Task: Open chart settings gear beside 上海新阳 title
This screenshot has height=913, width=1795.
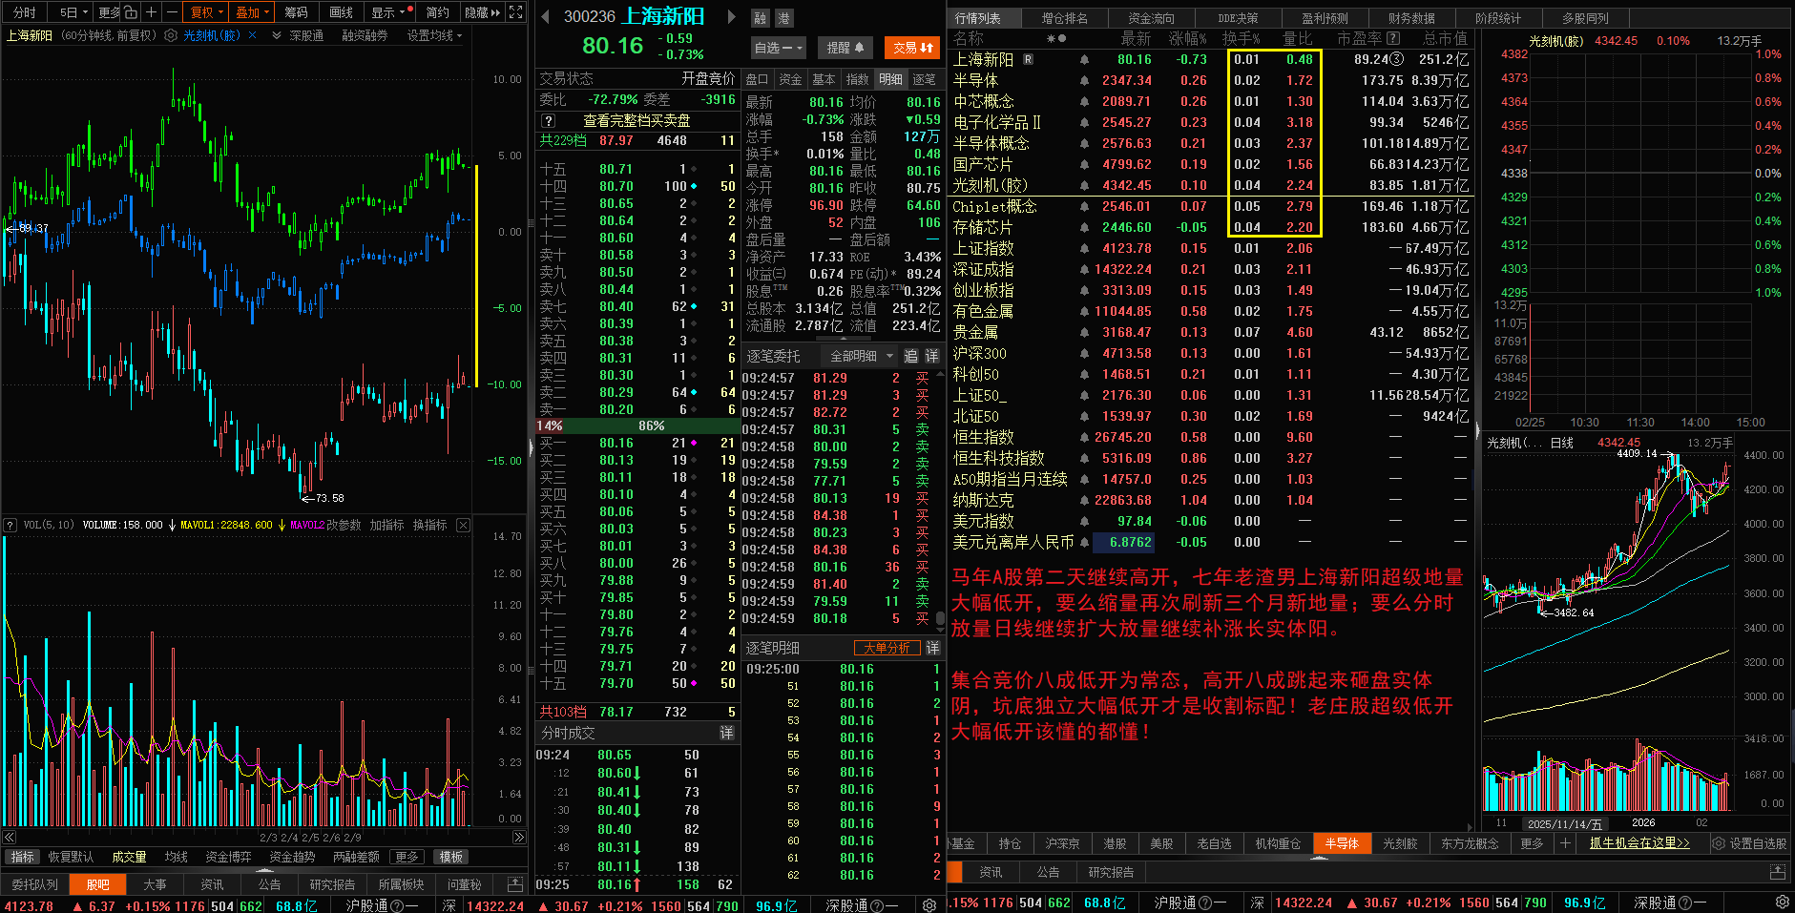Action: pyautogui.click(x=171, y=35)
